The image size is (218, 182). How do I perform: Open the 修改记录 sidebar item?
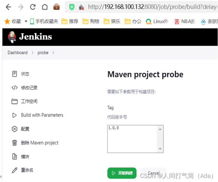(x=29, y=88)
